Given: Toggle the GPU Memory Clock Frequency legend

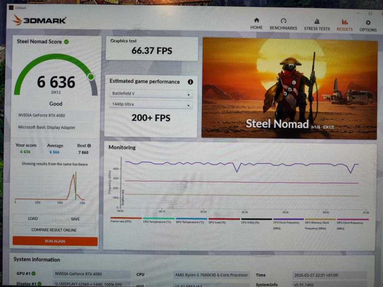Looking at the screenshot, I should point(320,224).
